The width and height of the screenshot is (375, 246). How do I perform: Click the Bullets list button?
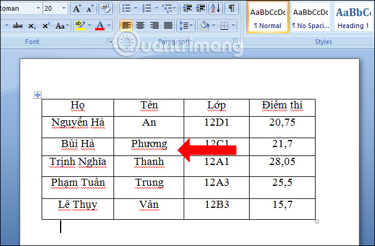click(127, 8)
